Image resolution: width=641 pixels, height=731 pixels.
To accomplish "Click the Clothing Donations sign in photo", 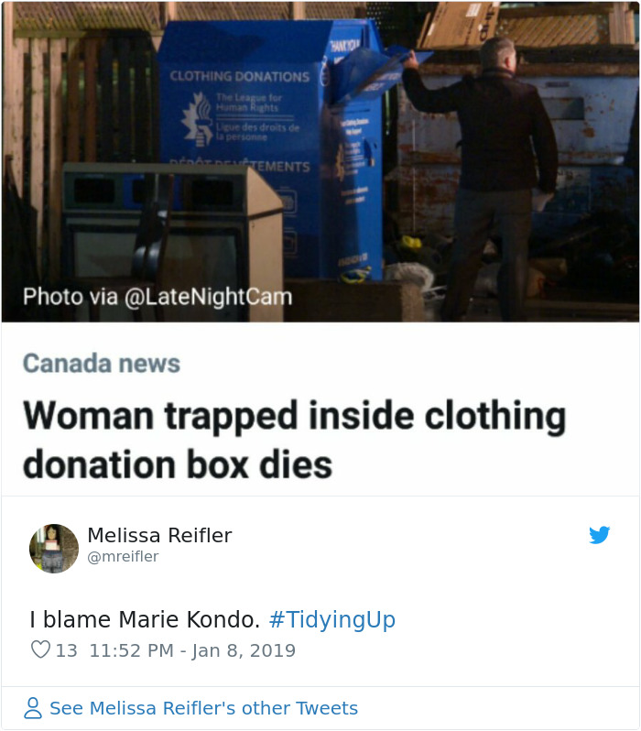I will click(240, 76).
